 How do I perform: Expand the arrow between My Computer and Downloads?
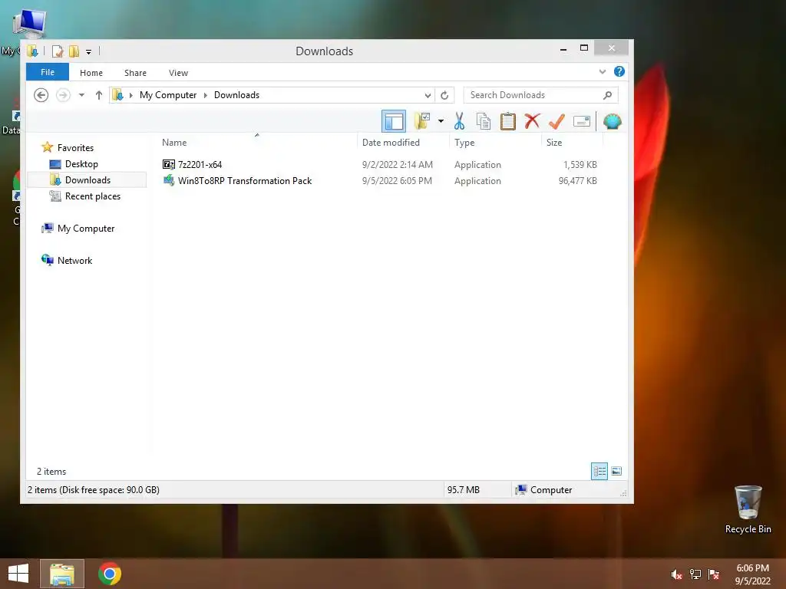point(205,94)
